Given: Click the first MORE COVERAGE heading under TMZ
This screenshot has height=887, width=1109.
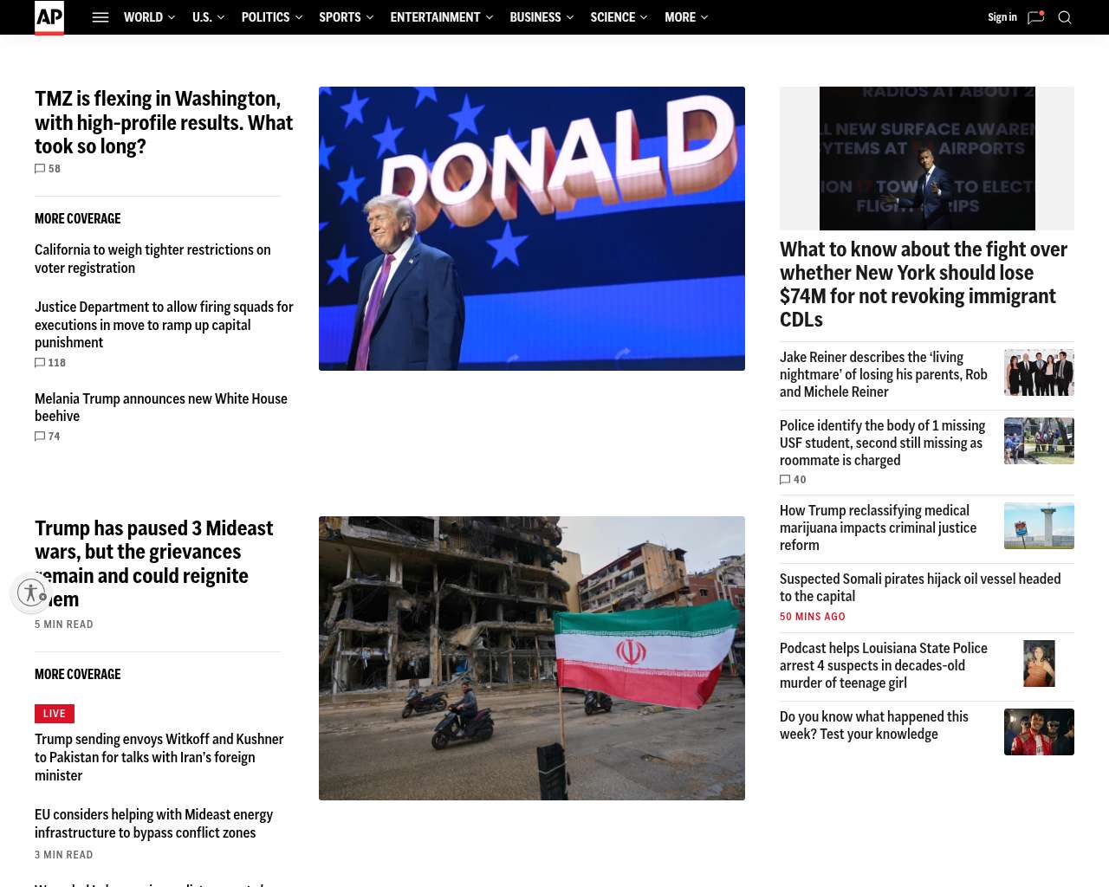Looking at the screenshot, I should [x=78, y=219].
